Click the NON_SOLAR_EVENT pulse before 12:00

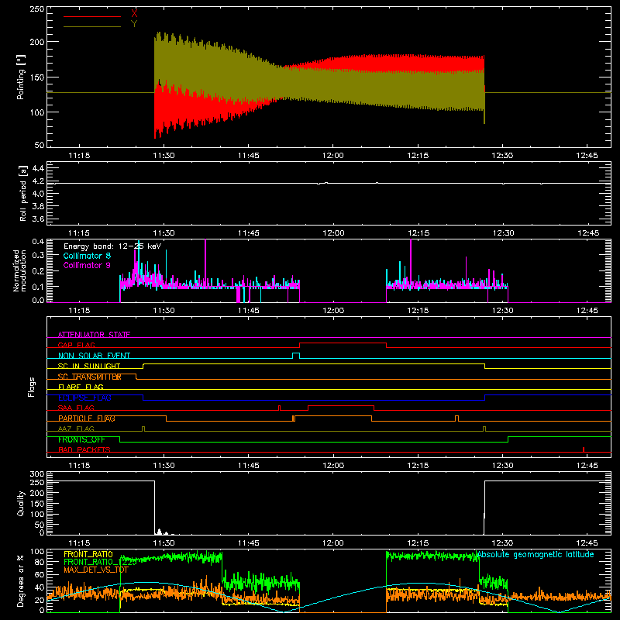296,356
